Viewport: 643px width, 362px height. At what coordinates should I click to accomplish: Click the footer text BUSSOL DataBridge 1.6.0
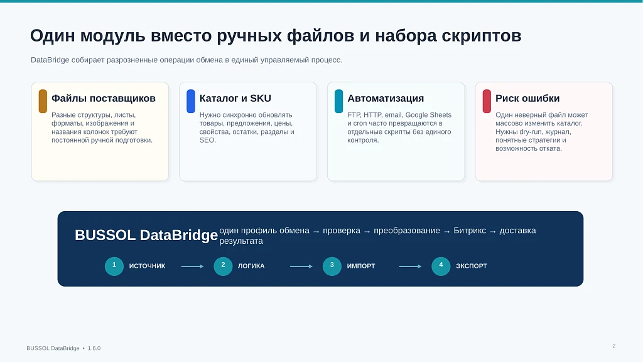63,348
